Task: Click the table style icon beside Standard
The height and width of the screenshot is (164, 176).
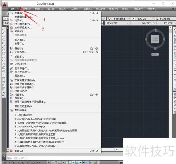Action: click(x=157, y=19)
